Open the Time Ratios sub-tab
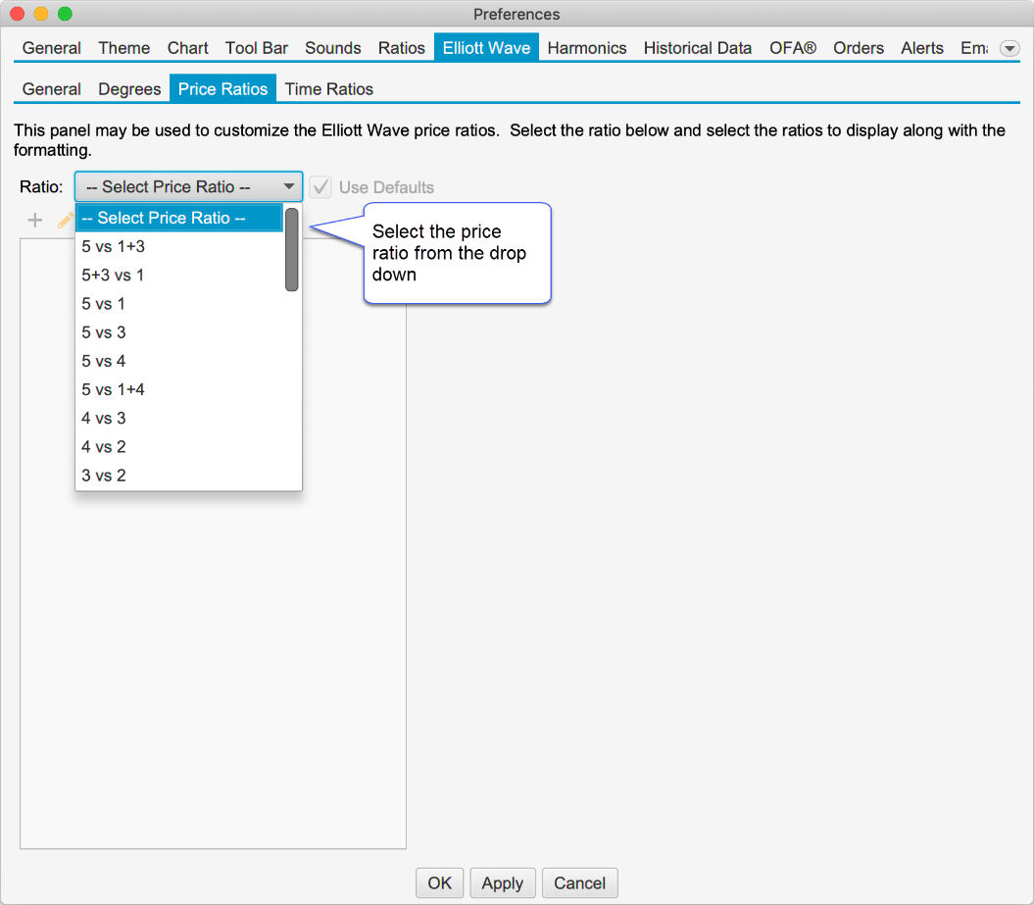Viewport: 1034px width, 905px height. click(328, 89)
